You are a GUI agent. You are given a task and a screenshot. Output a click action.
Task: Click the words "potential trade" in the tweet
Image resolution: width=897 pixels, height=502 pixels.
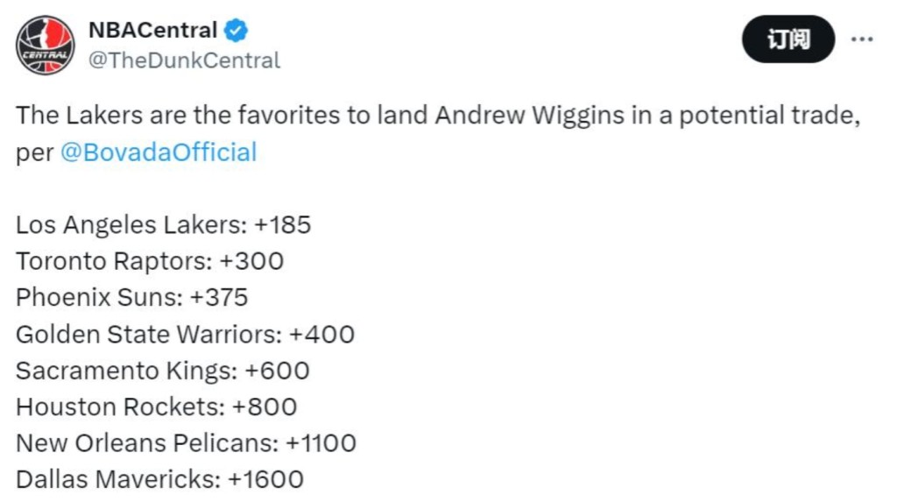pyautogui.click(x=769, y=115)
